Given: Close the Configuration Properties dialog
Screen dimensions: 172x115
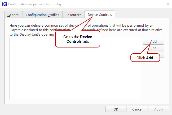Looking at the screenshot, I should pos(167,4).
